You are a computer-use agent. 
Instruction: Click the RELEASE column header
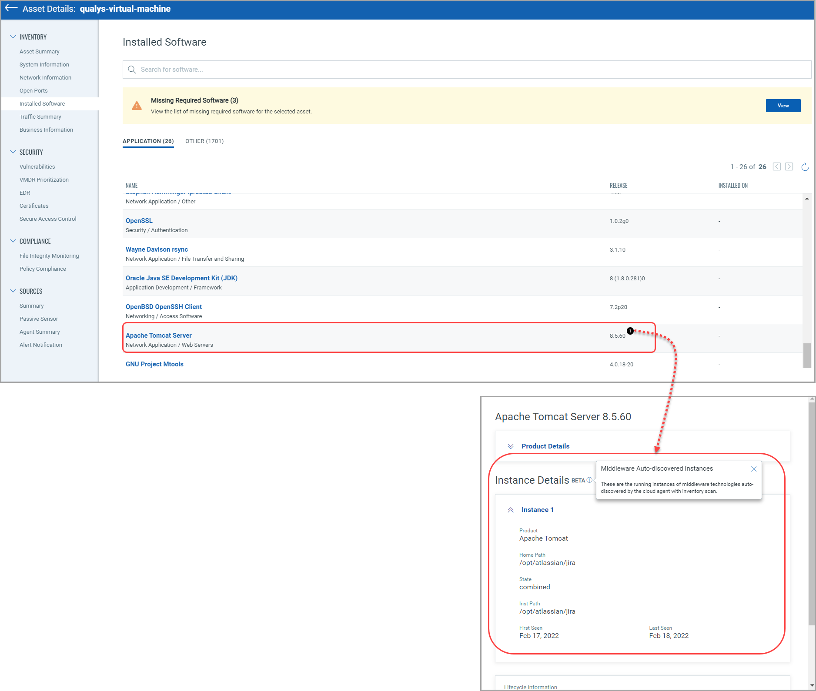[x=619, y=186]
